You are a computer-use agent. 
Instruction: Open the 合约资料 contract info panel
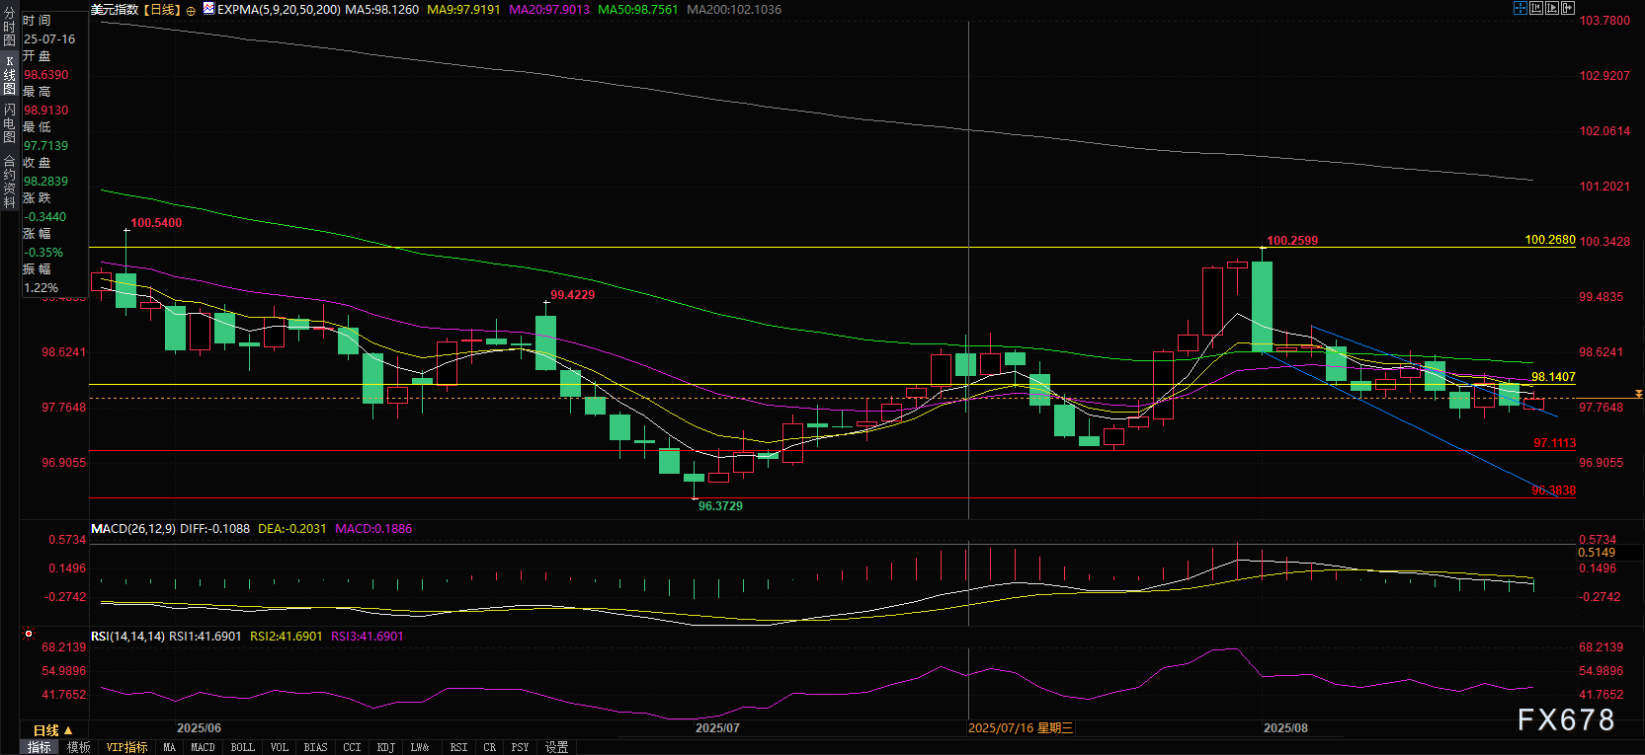pyautogui.click(x=9, y=181)
